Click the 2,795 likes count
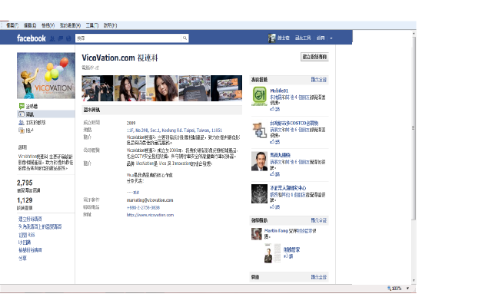This screenshot has width=492, height=307. 25,183
